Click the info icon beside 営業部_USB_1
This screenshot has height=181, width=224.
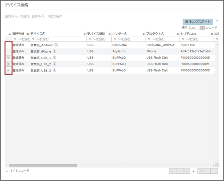pos(55,58)
